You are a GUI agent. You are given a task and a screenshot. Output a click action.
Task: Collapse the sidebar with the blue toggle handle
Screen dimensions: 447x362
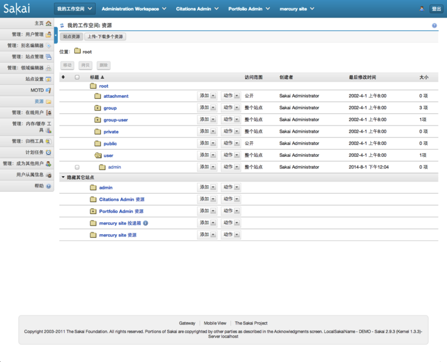click(x=56, y=36)
